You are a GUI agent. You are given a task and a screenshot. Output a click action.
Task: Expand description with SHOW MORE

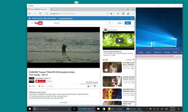click(x=64, y=103)
